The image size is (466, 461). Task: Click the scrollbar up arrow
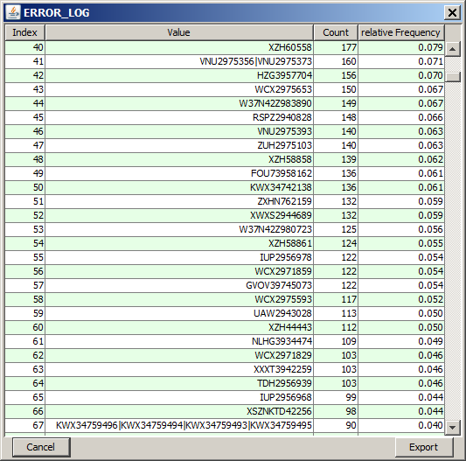(453, 48)
